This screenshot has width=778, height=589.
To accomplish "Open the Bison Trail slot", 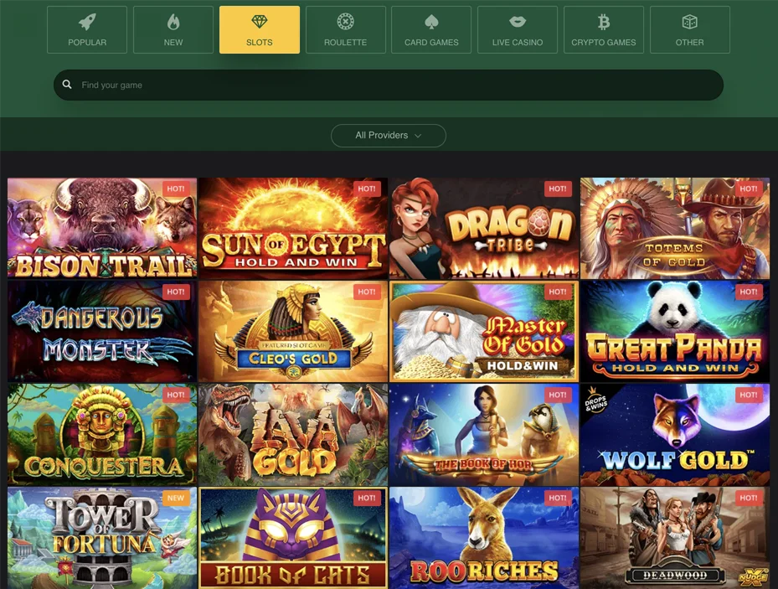I will click(x=102, y=228).
